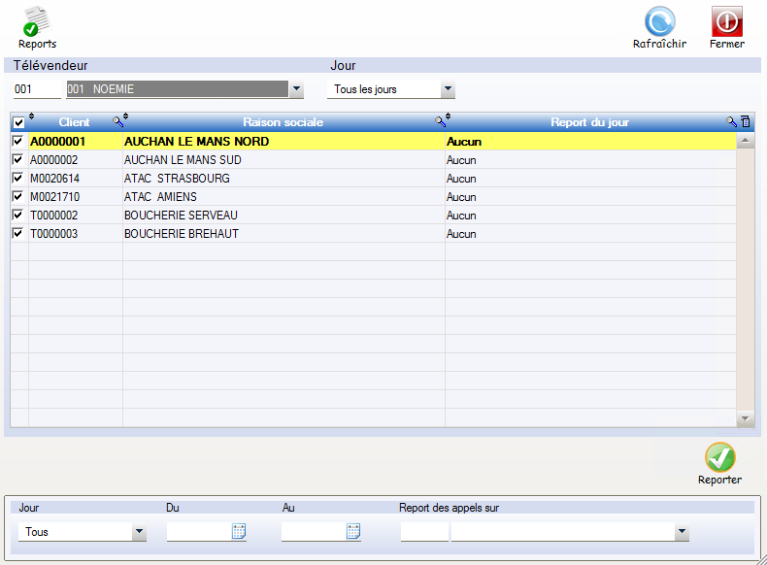Toggle checkbox for ATAC STRASBOURG row
This screenshot has width=767, height=565.
click(17, 179)
